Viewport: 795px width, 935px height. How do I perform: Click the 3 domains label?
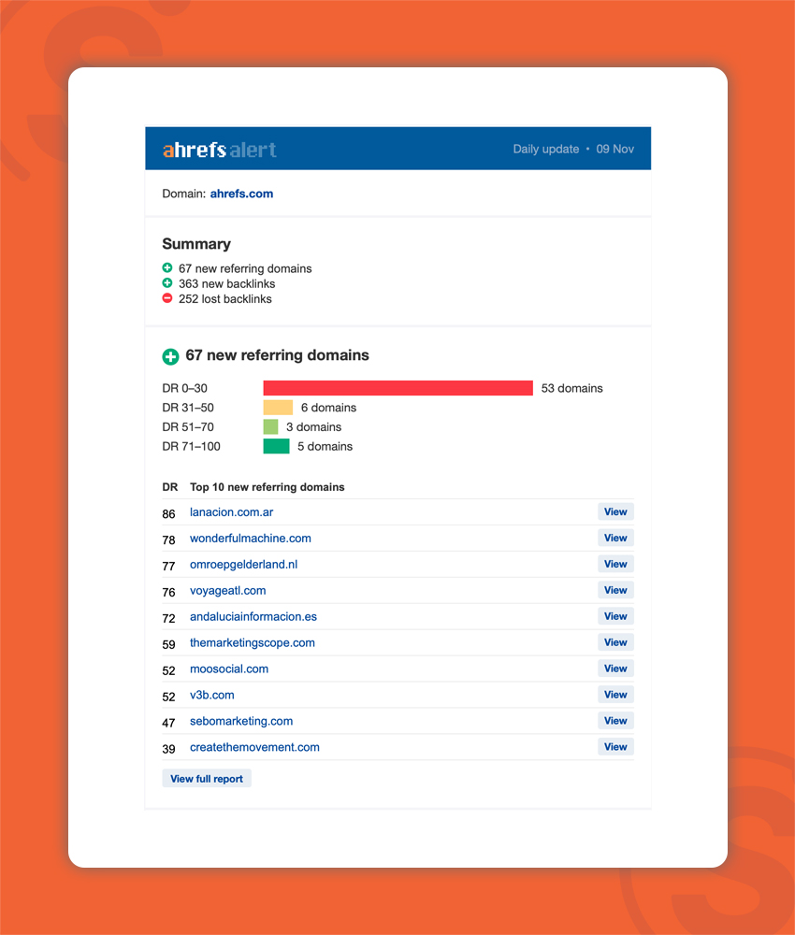coord(313,427)
